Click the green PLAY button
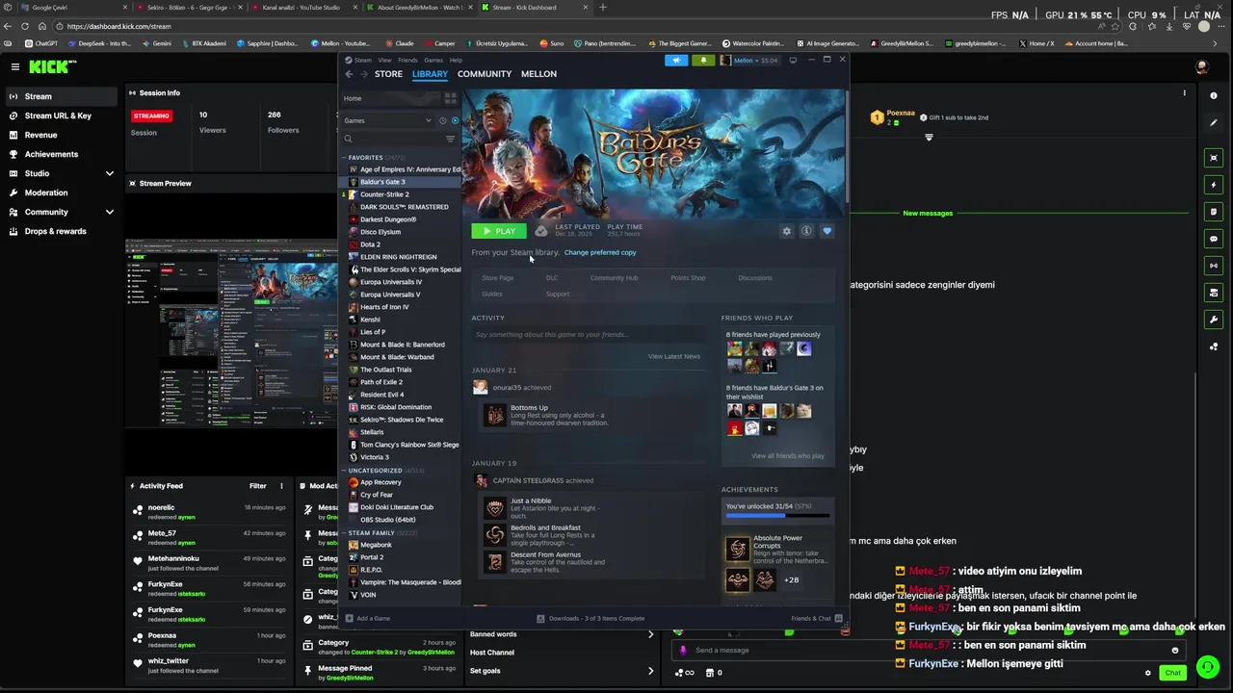Viewport: 1233px width, 693px height. [499, 231]
